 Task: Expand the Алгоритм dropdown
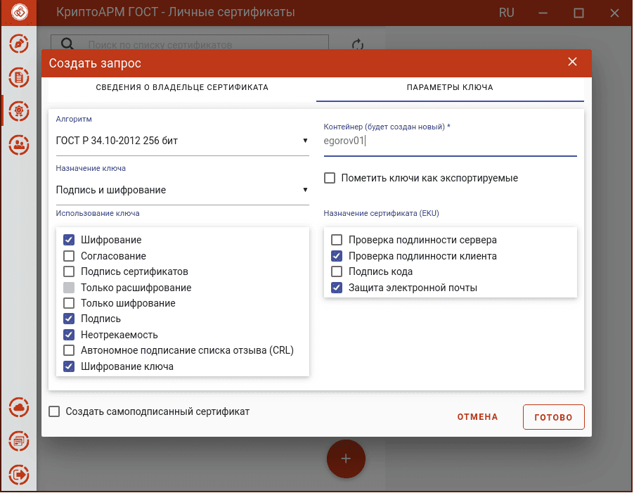point(182,141)
